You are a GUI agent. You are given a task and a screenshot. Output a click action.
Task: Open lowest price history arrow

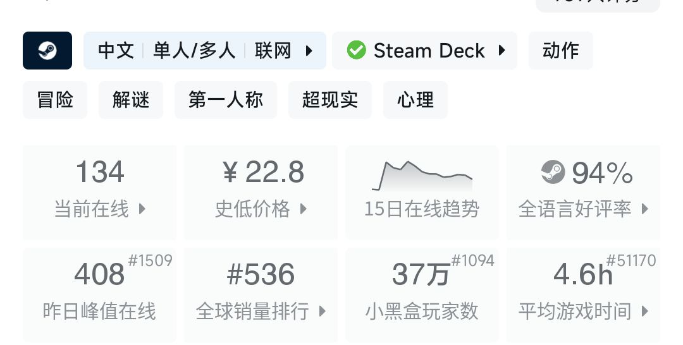coord(303,209)
